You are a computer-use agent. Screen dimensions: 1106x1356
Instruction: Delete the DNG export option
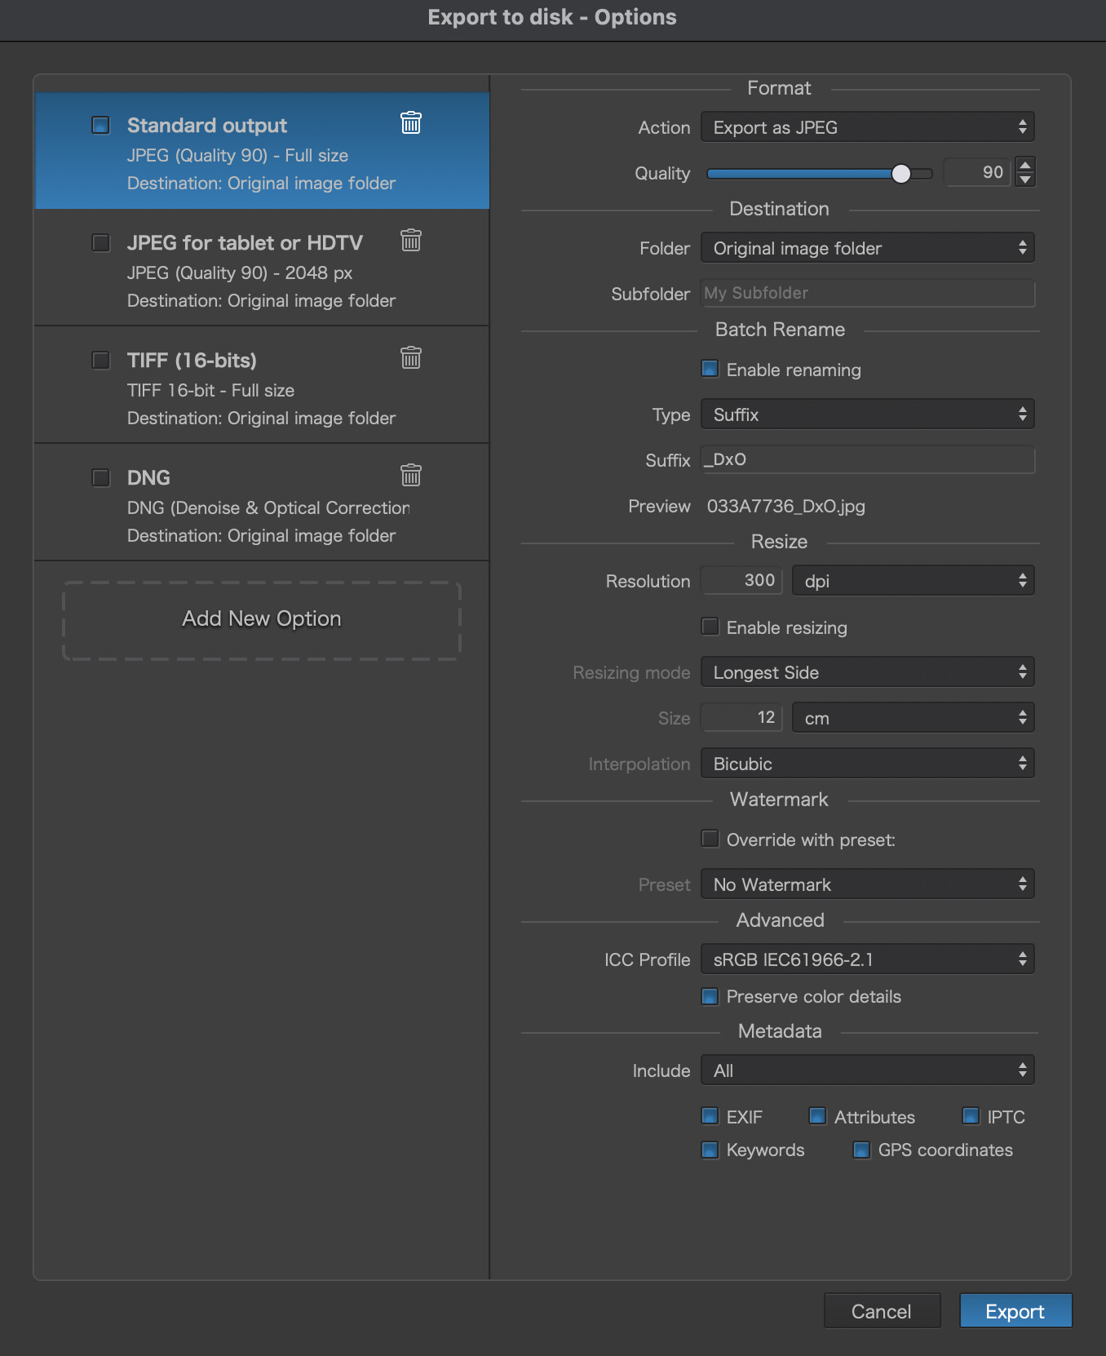pos(411,475)
